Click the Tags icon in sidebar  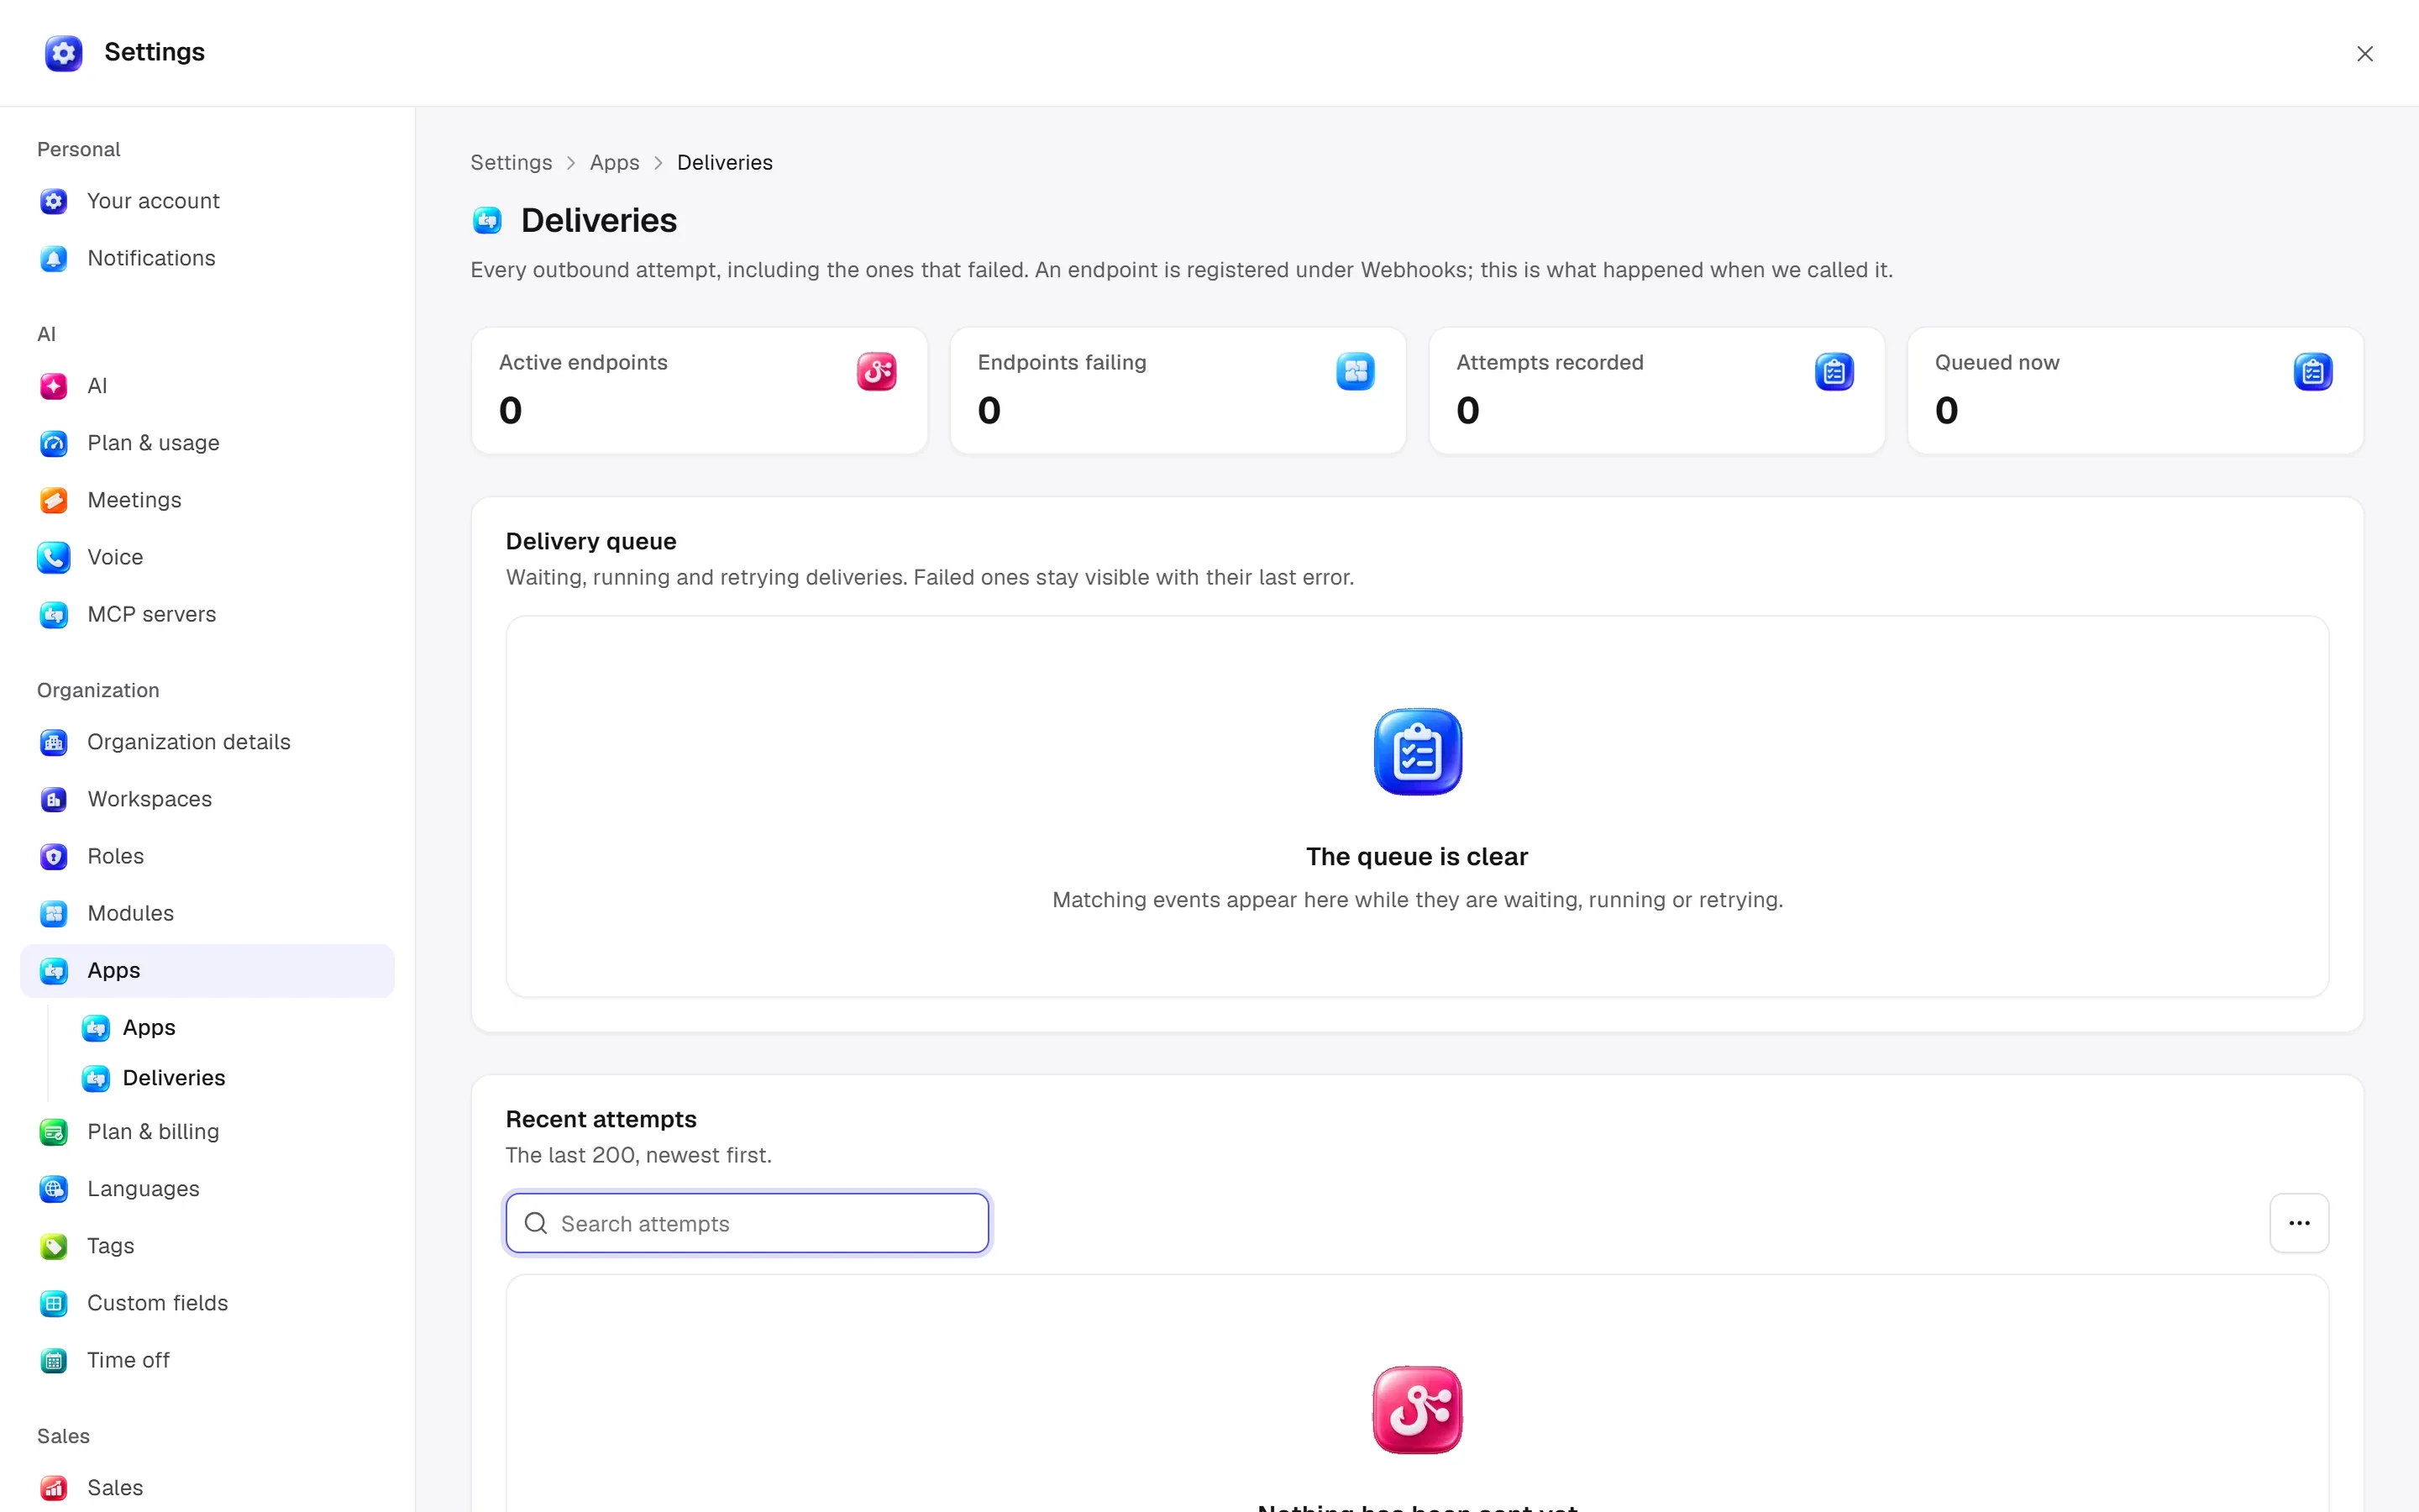[54, 1247]
